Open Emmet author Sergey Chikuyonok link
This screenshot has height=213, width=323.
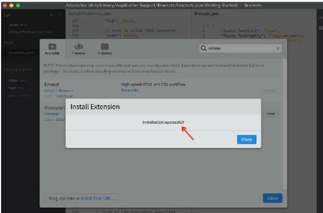click(x=59, y=91)
